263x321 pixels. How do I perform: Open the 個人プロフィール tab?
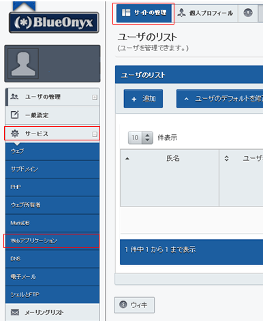tap(206, 13)
